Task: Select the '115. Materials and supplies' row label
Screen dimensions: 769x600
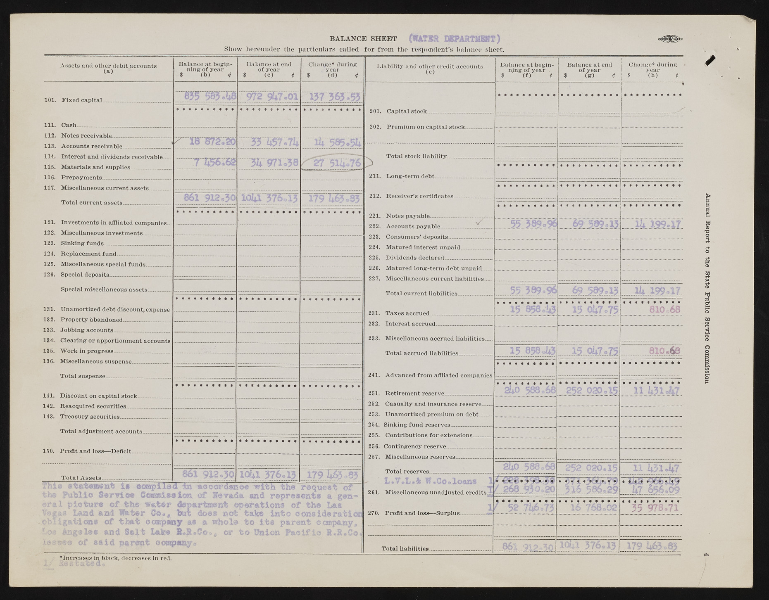Action: [87, 167]
